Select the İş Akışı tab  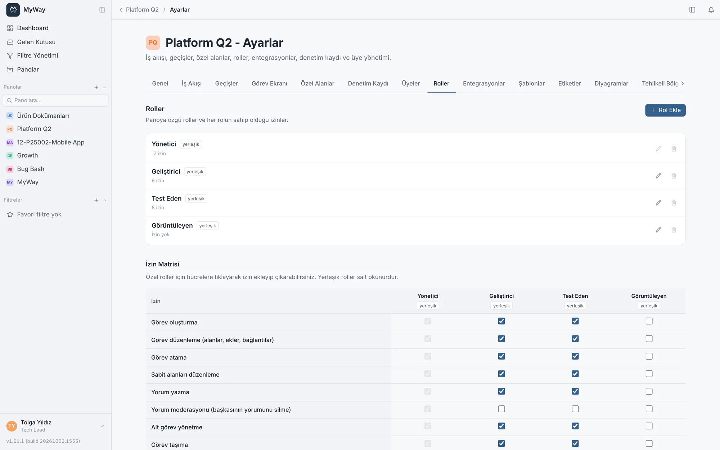click(192, 84)
